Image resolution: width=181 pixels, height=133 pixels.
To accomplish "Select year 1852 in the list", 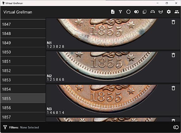I will pyautogui.click(x=23, y=71).
